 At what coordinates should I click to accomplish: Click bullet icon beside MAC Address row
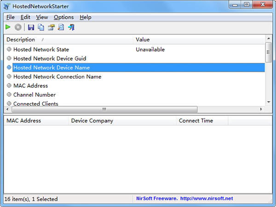(x=9, y=86)
